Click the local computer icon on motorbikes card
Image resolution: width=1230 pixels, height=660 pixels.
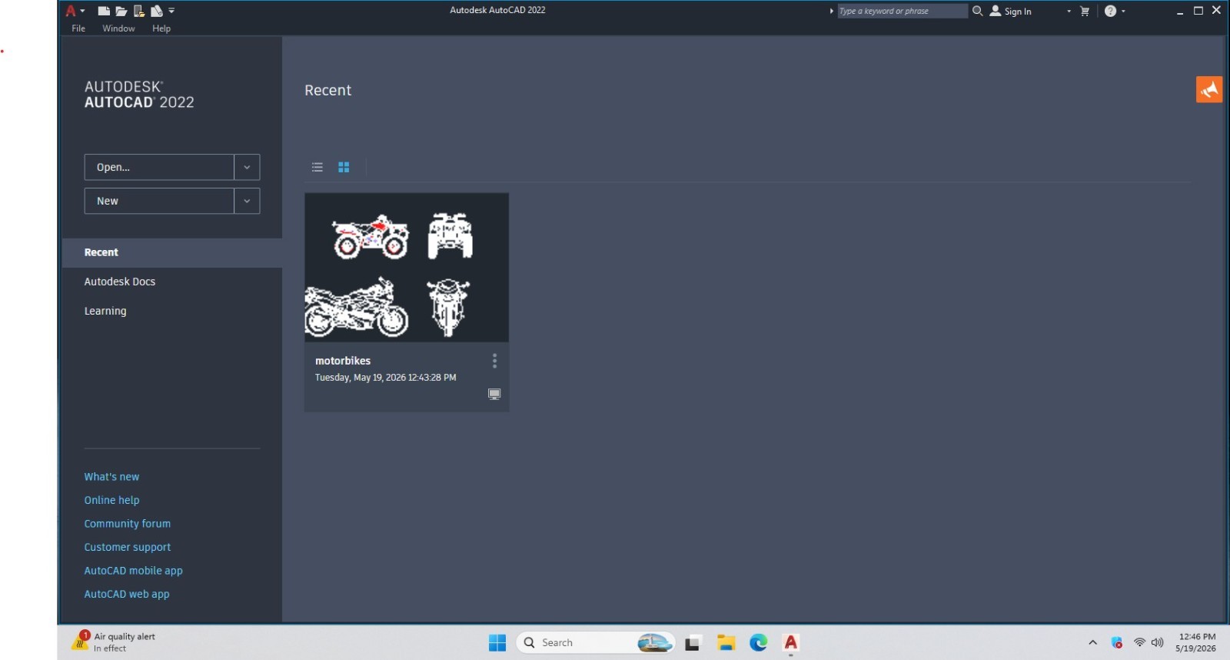494,394
